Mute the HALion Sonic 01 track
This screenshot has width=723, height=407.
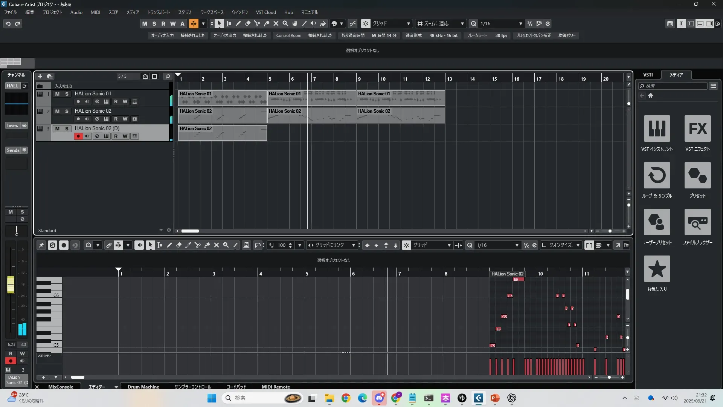coord(57,94)
